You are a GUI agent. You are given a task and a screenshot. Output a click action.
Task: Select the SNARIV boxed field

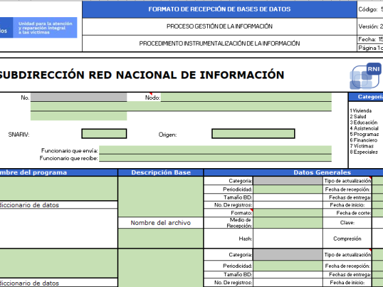(x=104, y=134)
